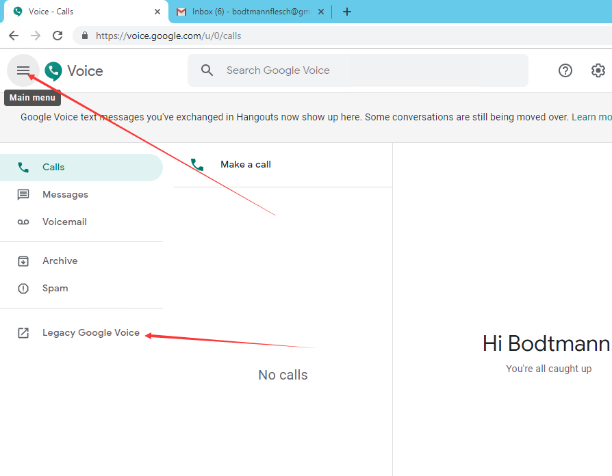The image size is (612, 476).
Task: Open Help question mark icon
Action: tap(565, 70)
